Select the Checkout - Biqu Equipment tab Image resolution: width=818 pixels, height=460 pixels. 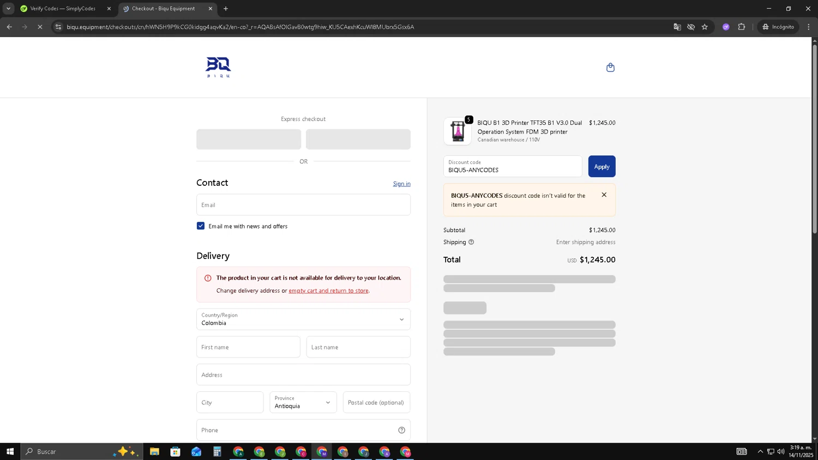[163, 8]
